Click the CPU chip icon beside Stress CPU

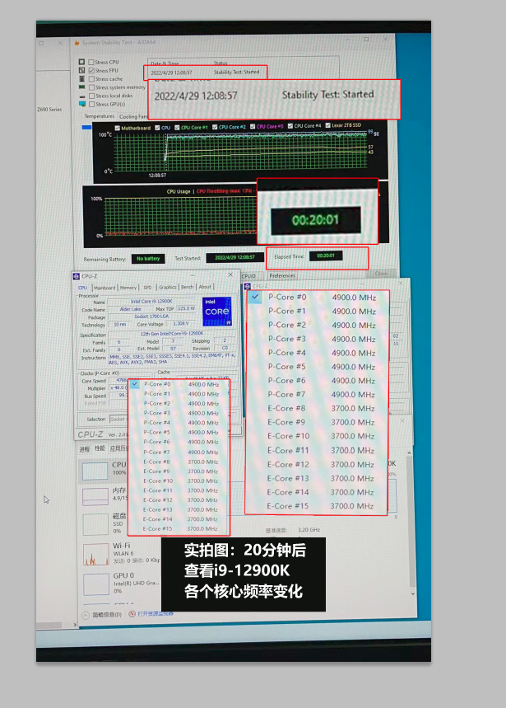point(81,62)
